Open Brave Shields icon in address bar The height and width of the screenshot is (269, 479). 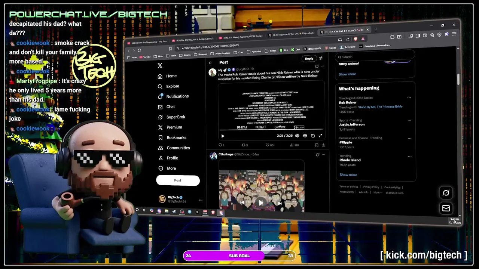coord(356,39)
